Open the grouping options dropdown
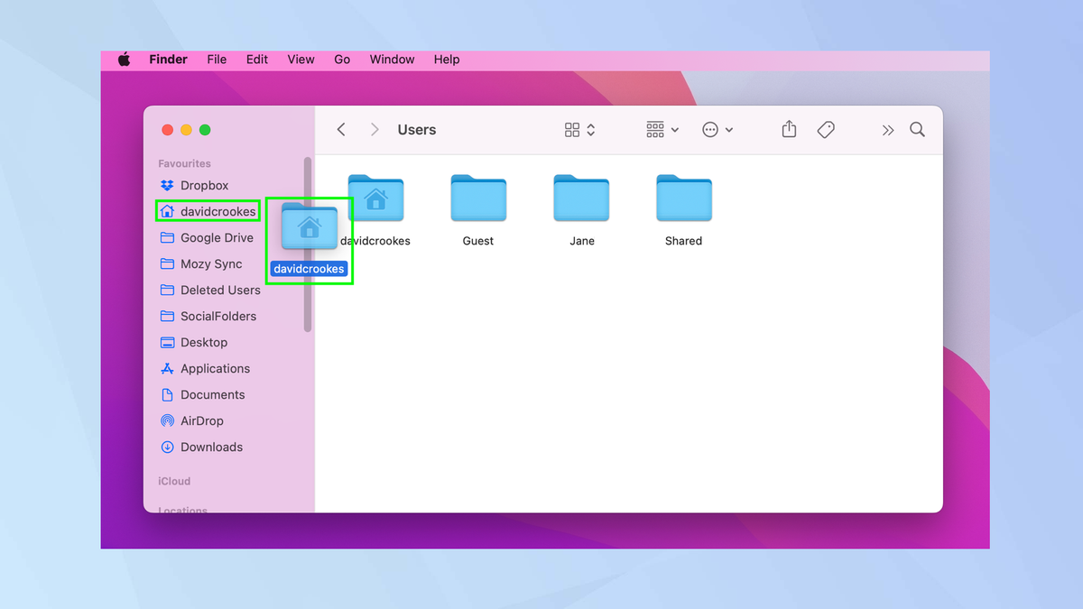Image resolution: width=1083 pixels, height=609 pixels. tap(662, 129)
